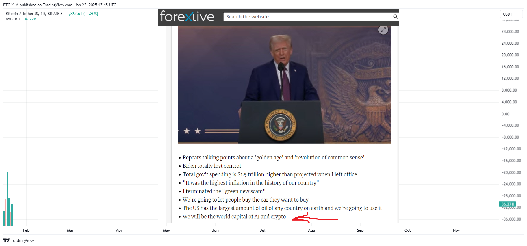
Task: Click the forexlive logo
Action: coord(187,16)
